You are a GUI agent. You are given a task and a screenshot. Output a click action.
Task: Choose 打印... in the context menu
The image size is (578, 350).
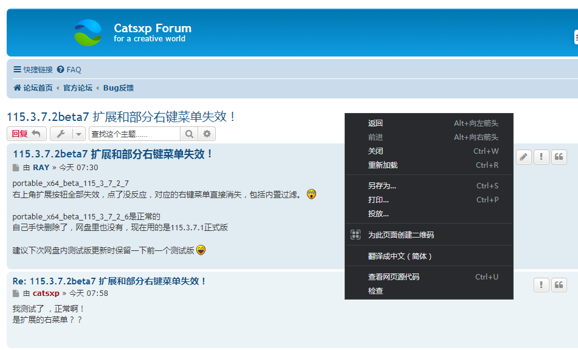click(429, 200)
